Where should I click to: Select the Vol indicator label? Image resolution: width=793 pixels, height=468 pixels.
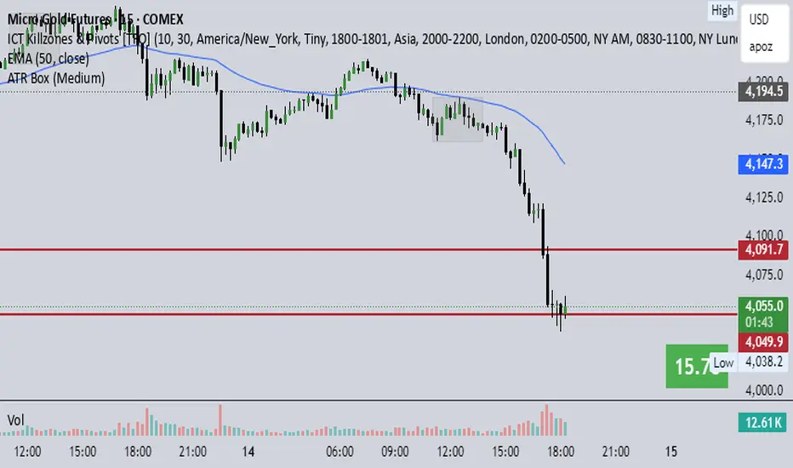pyautogui.click(x=14, y=419)
